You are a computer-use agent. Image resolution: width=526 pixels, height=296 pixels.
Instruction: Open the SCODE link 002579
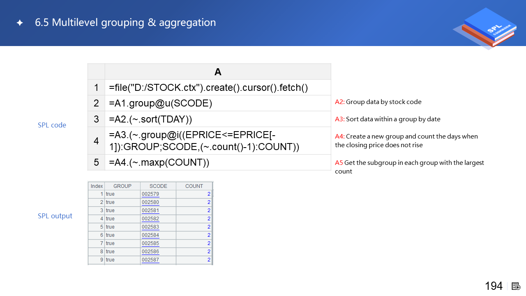click(150, 194)
